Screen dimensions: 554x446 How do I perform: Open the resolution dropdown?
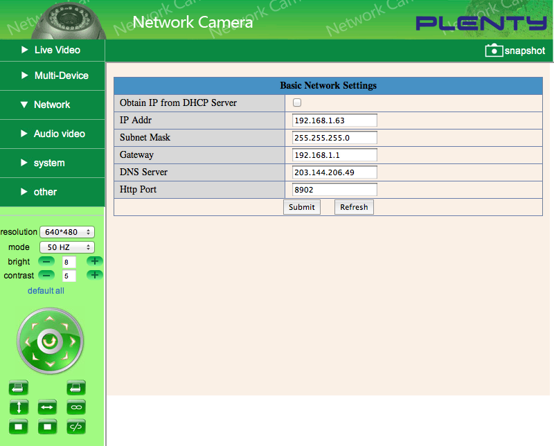point(67,232)
